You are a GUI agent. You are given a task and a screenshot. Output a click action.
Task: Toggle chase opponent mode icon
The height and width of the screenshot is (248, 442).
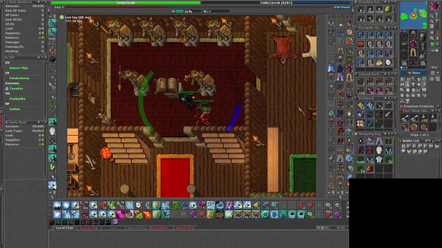tap(438, 38)
